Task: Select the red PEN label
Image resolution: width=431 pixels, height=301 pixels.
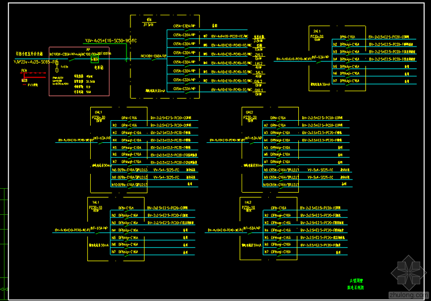Action: tap(24, 71)
